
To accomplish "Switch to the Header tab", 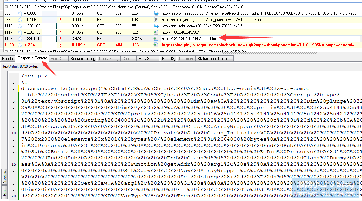I will coord(8,59).
